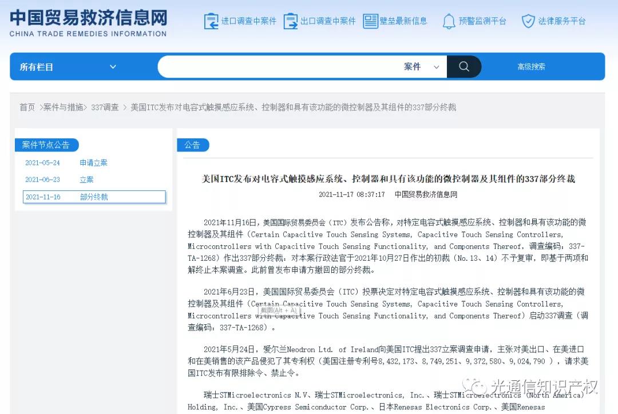Open 预警监测平台 text link
The image size is (618, 414).
(483, 21)
